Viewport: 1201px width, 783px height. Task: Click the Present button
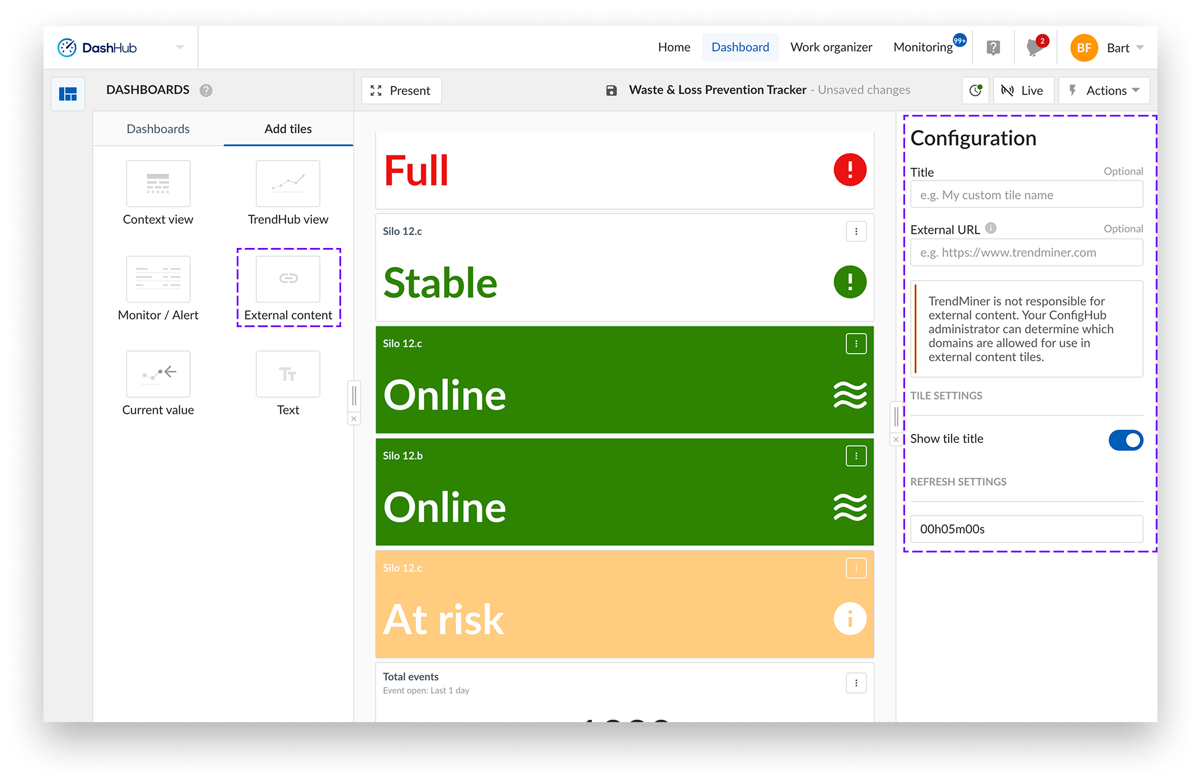pyautogui.click(x=401, y=90)
